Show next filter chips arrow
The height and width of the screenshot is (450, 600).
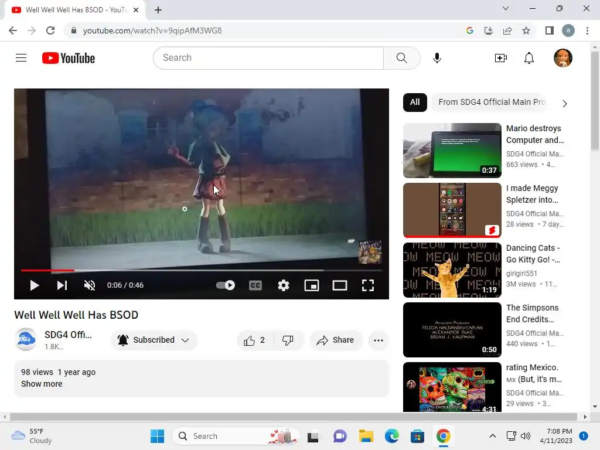564,103
